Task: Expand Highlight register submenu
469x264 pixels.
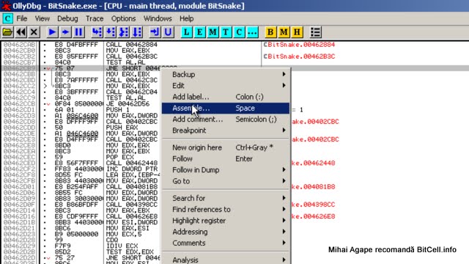Action: tap(226, 221)
